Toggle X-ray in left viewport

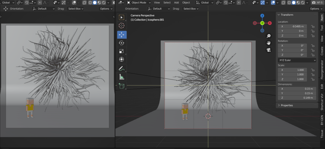(x=84, y=3)
